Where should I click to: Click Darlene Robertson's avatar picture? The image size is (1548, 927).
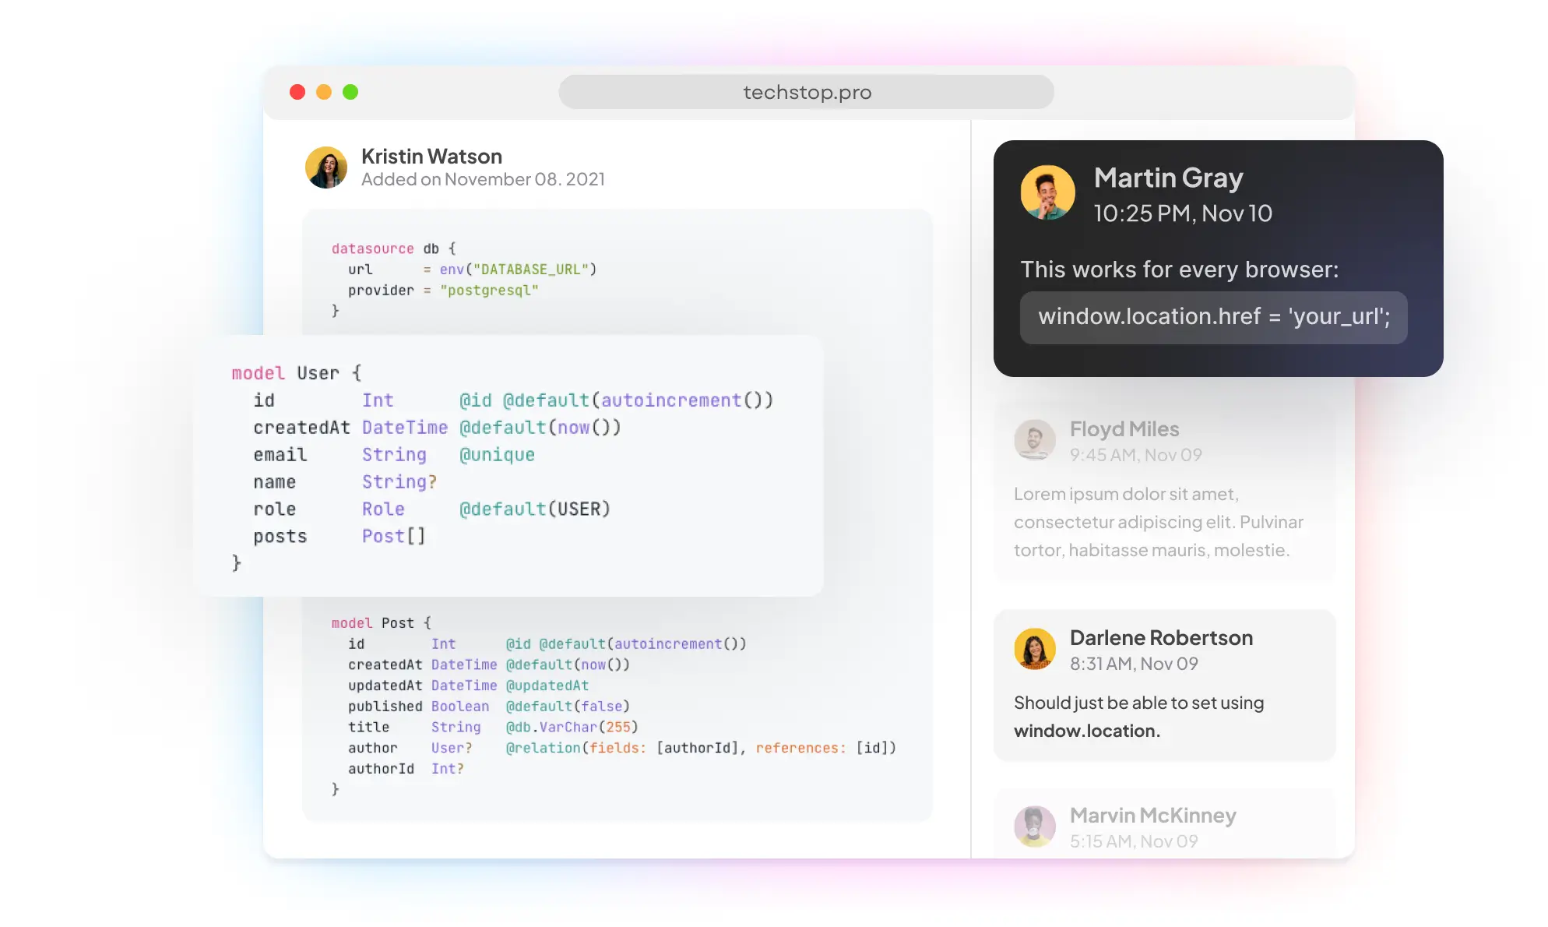tap(1034, 649)
